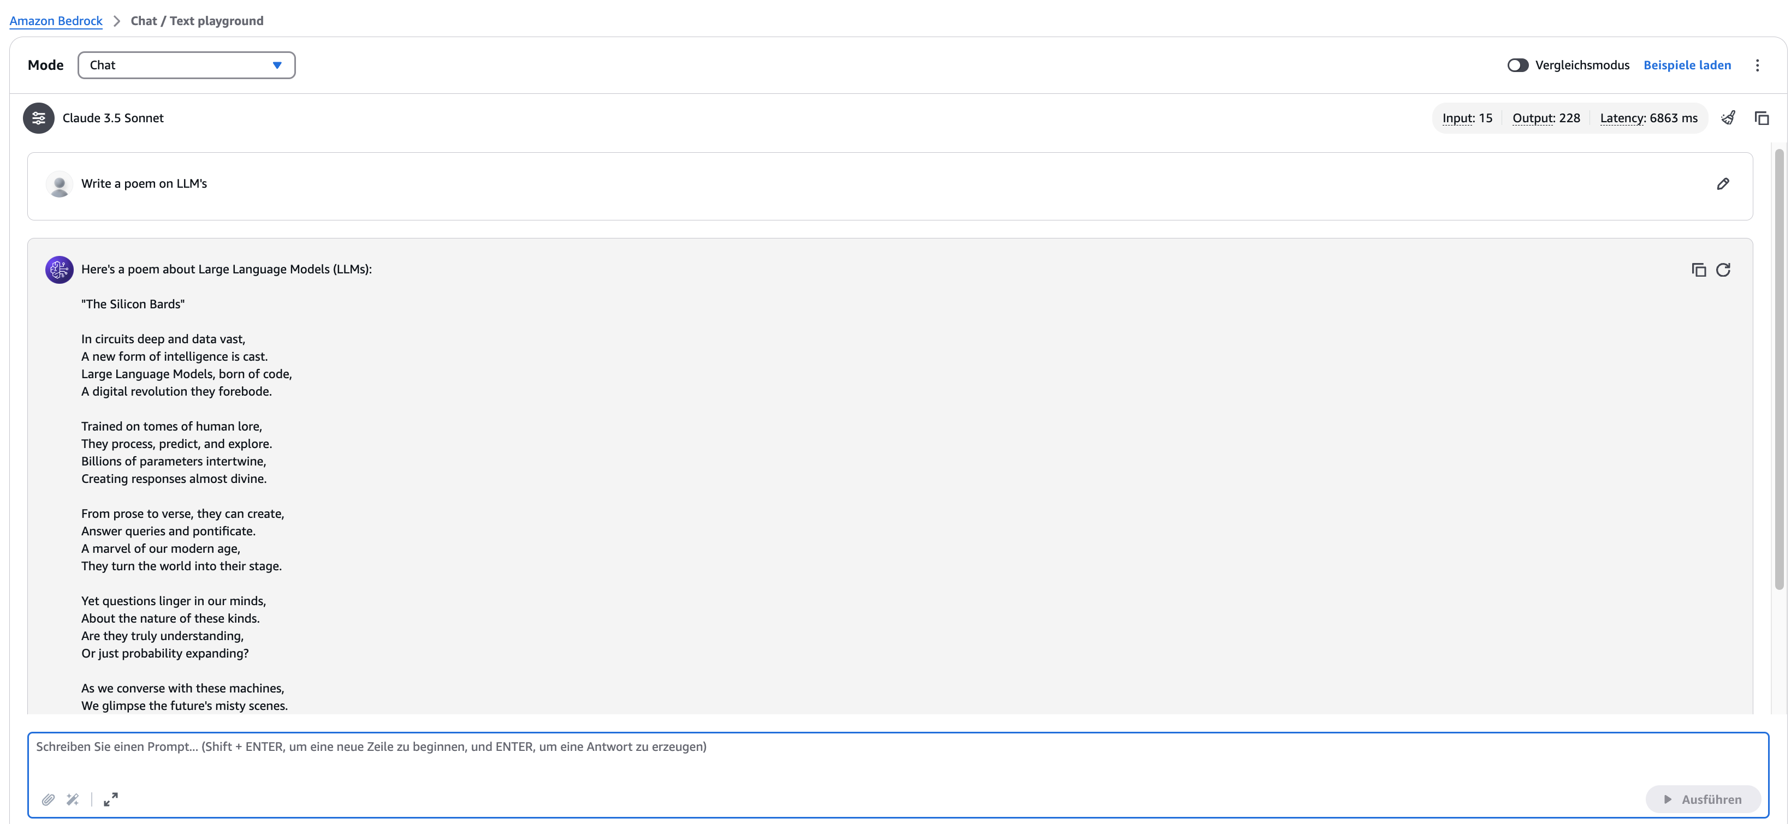Click Beispiele laden link
1791x824 pixels.
pyautogui.click(x=1687, y=65)
